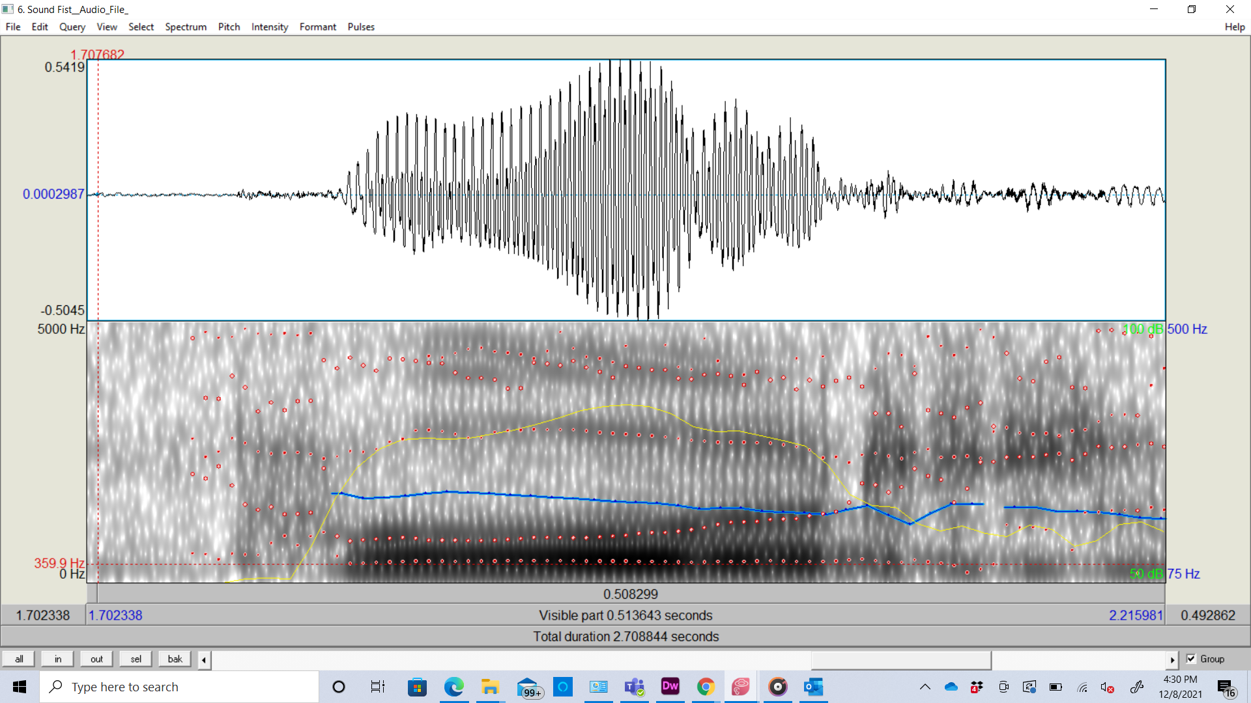Open File Explorer from the taskbar
The image size is (1251, 703).
click(490, 687)
